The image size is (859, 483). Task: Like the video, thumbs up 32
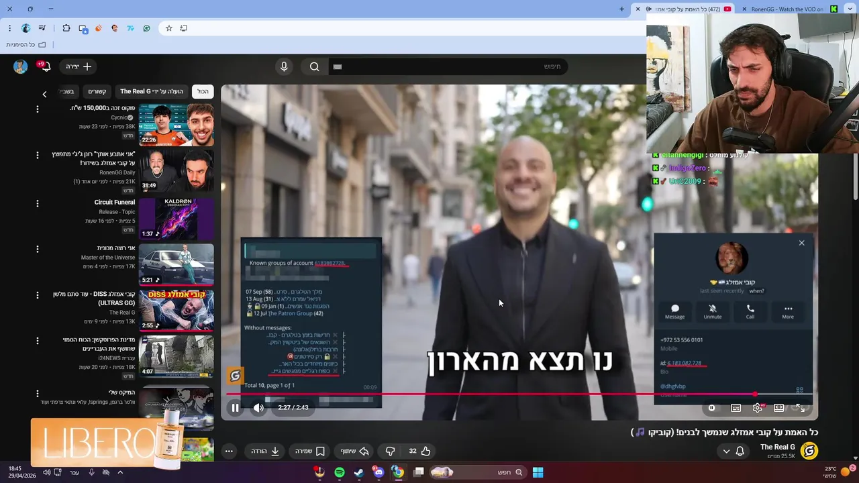coord(419,451)
